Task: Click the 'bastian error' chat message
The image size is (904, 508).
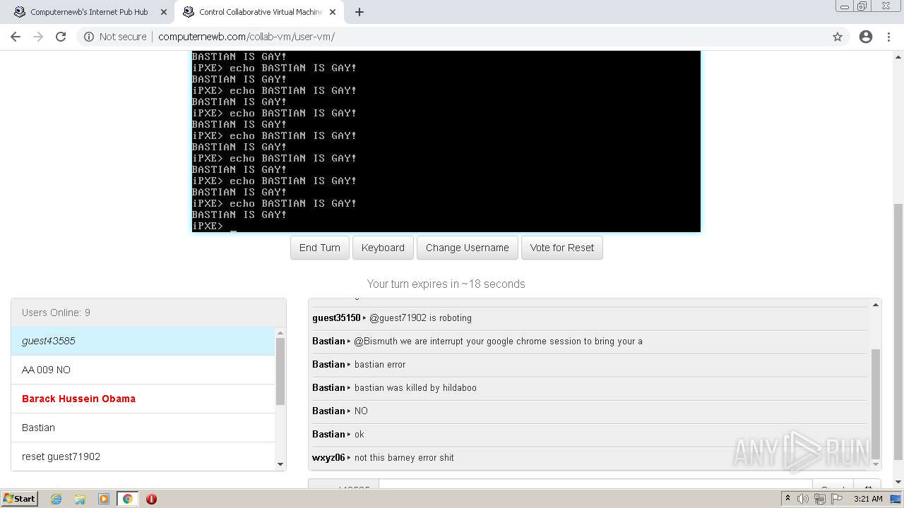Action: pyautogui.click(x=380, y=364)
